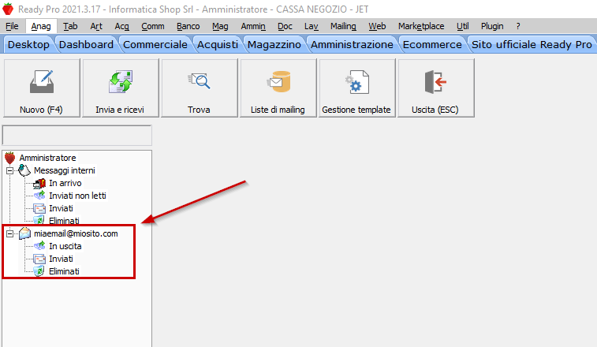Viewport: 597px width, 347px height.
Task: Open the Marketplace menu
Action: pyautogui.click(x=421, y=26)
